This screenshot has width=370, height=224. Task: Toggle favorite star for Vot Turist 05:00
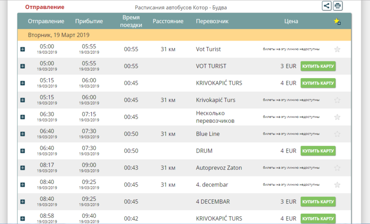coord(337,49)
